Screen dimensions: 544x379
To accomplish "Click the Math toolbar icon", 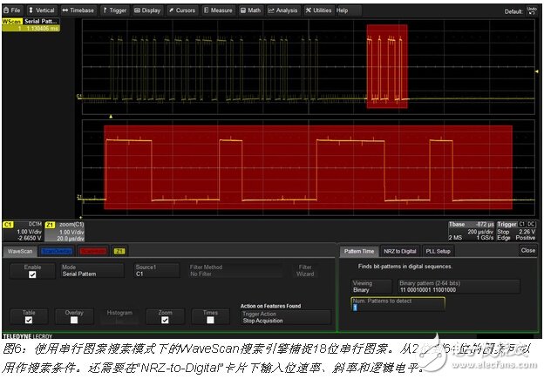I will tap(251, 10).
